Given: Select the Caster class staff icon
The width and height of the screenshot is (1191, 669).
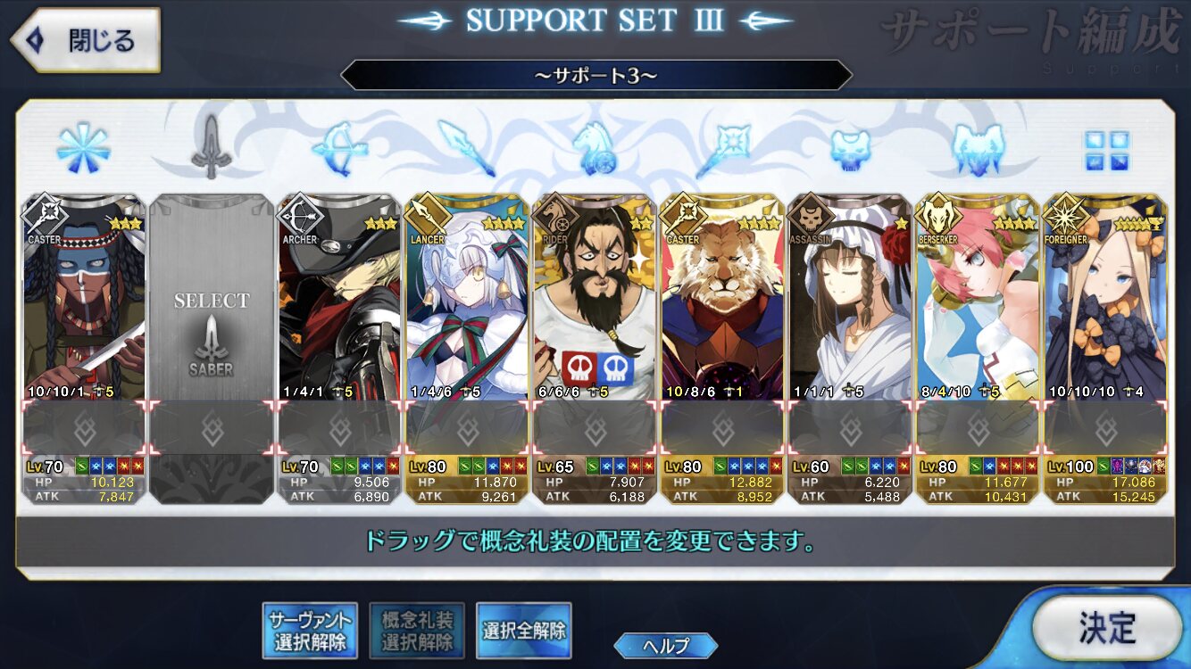Looking at the screenshot, I should click(722, 148).
